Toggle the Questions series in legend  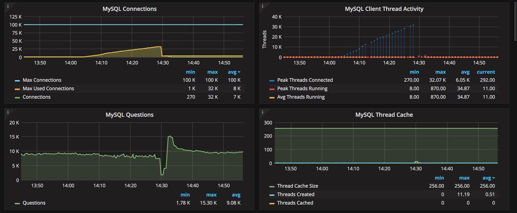click(34, 203)
